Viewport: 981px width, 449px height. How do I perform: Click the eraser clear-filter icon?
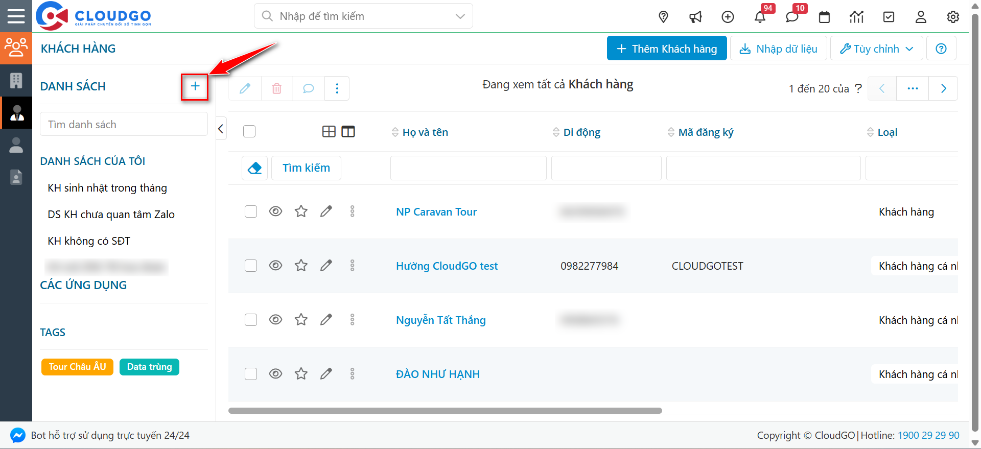tap(254, 168)
